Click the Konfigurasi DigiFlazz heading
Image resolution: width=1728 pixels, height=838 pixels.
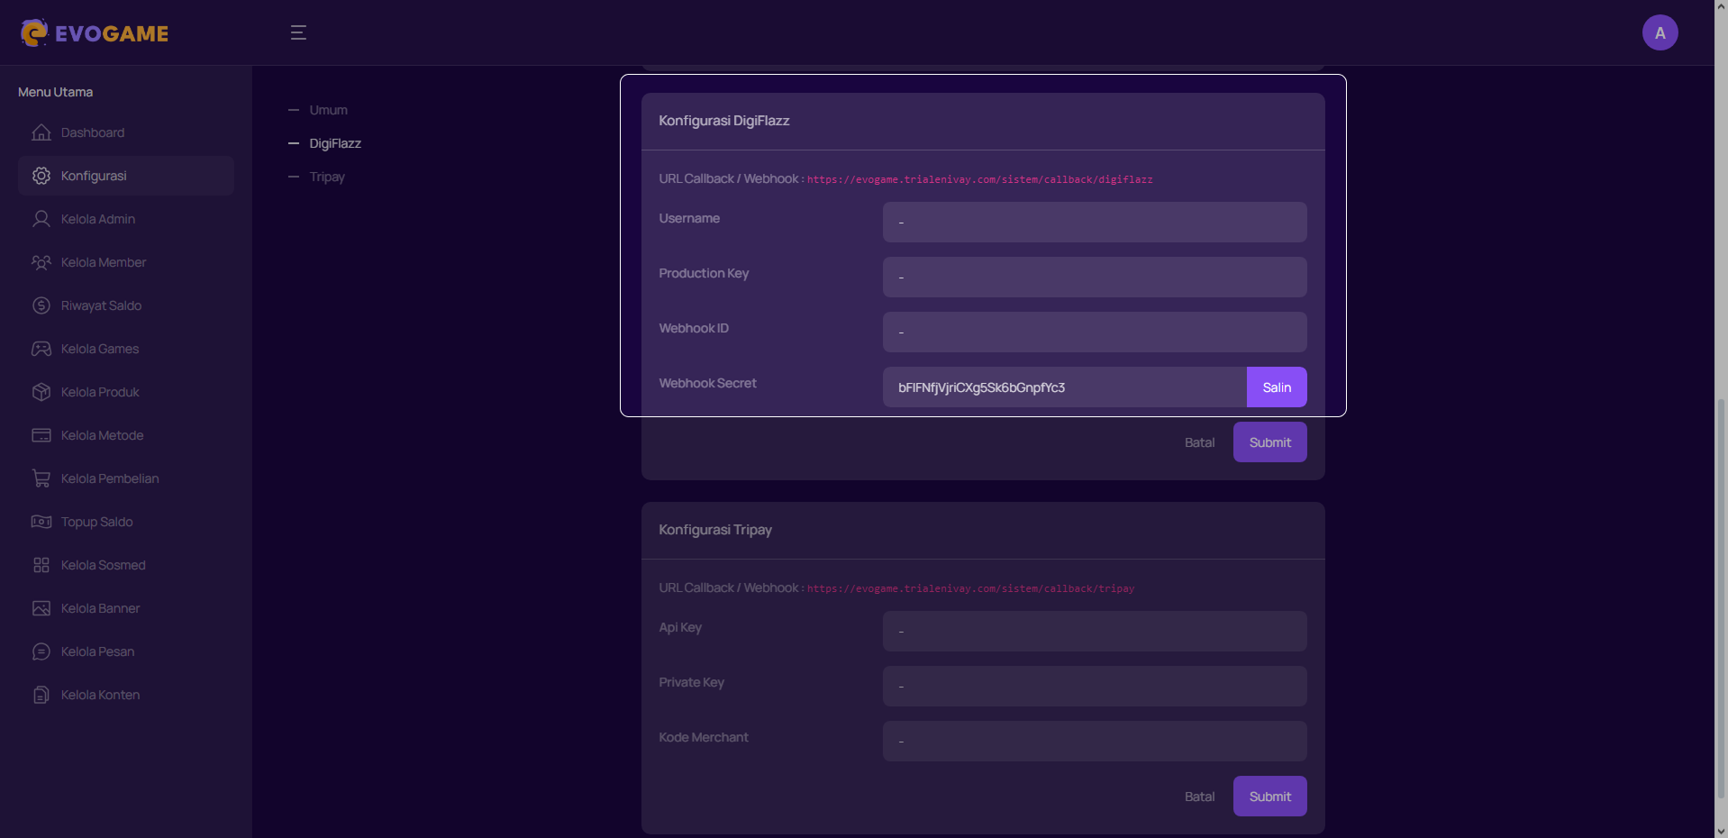723,121
